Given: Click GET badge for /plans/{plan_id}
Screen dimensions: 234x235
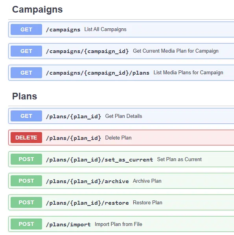Looking at the screenshot, I should [x=26, y=116].
